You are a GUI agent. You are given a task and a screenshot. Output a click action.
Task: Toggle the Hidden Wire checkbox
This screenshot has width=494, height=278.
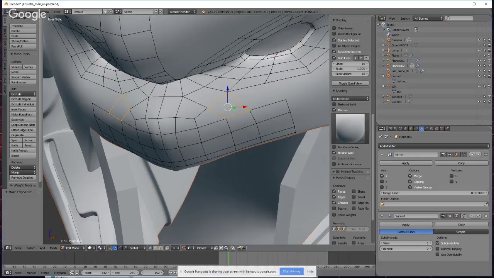click(x=334, y=153)
